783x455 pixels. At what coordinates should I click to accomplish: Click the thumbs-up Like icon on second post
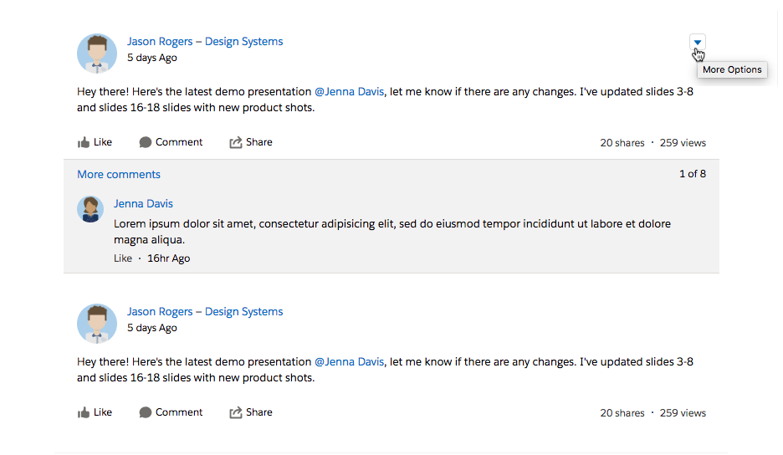coord(84,413)
